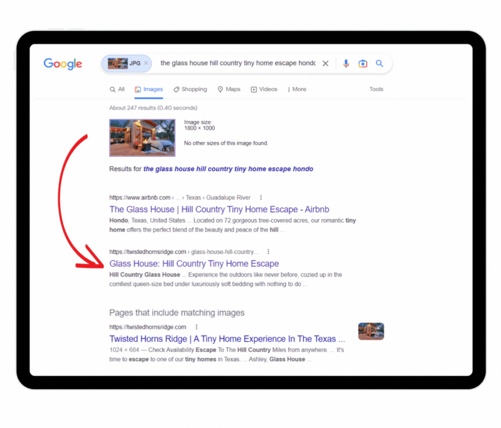Remove the JPG image chip
The image size is (501, 428).
146,64
